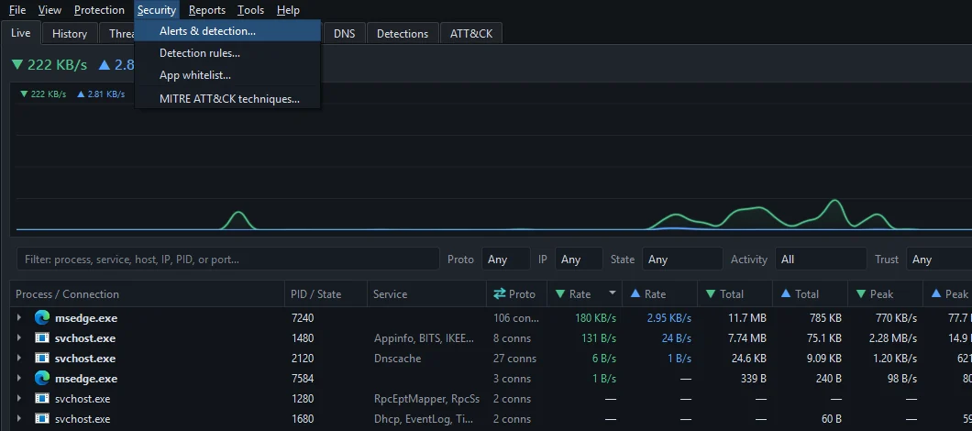Open the State filter dropdown
Image resolution: width=972 pixels, height=431 pixels.
[682, 260]
